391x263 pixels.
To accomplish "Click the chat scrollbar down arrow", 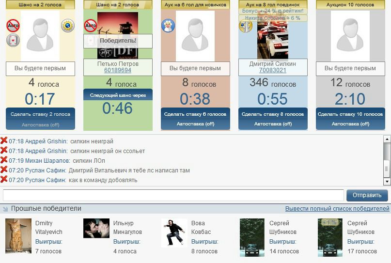I will [387, 182].
